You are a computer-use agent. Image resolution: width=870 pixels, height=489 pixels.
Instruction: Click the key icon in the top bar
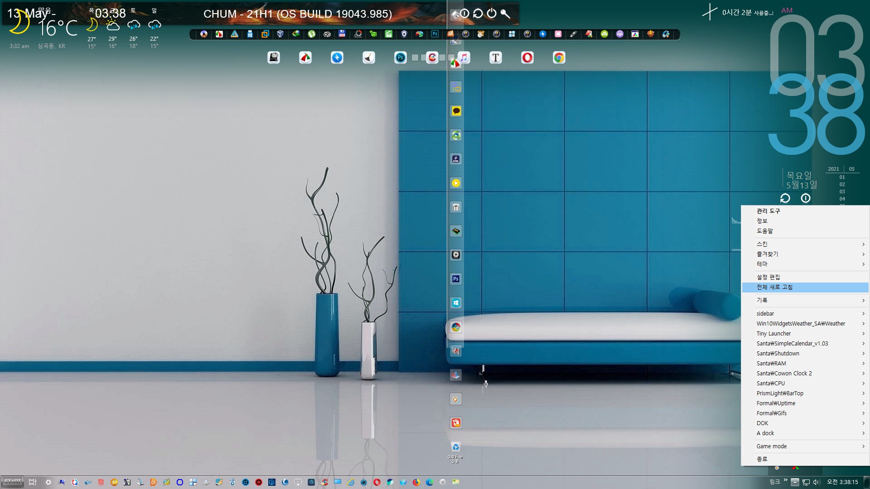505,14
